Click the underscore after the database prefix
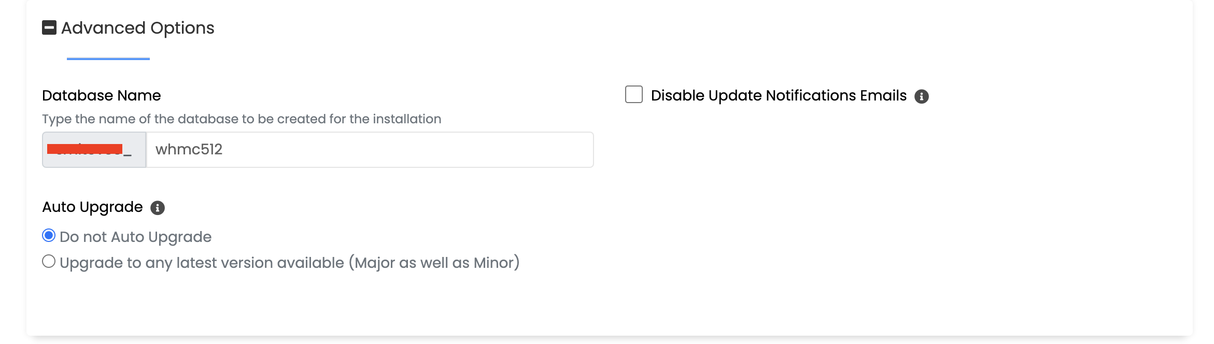The height and width of the screenshot is (344, 1214). point(128,153)
